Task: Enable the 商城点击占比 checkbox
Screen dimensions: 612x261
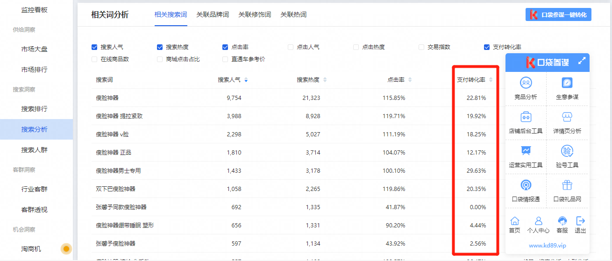Action: pyautogui.click(x=160, y=59)
